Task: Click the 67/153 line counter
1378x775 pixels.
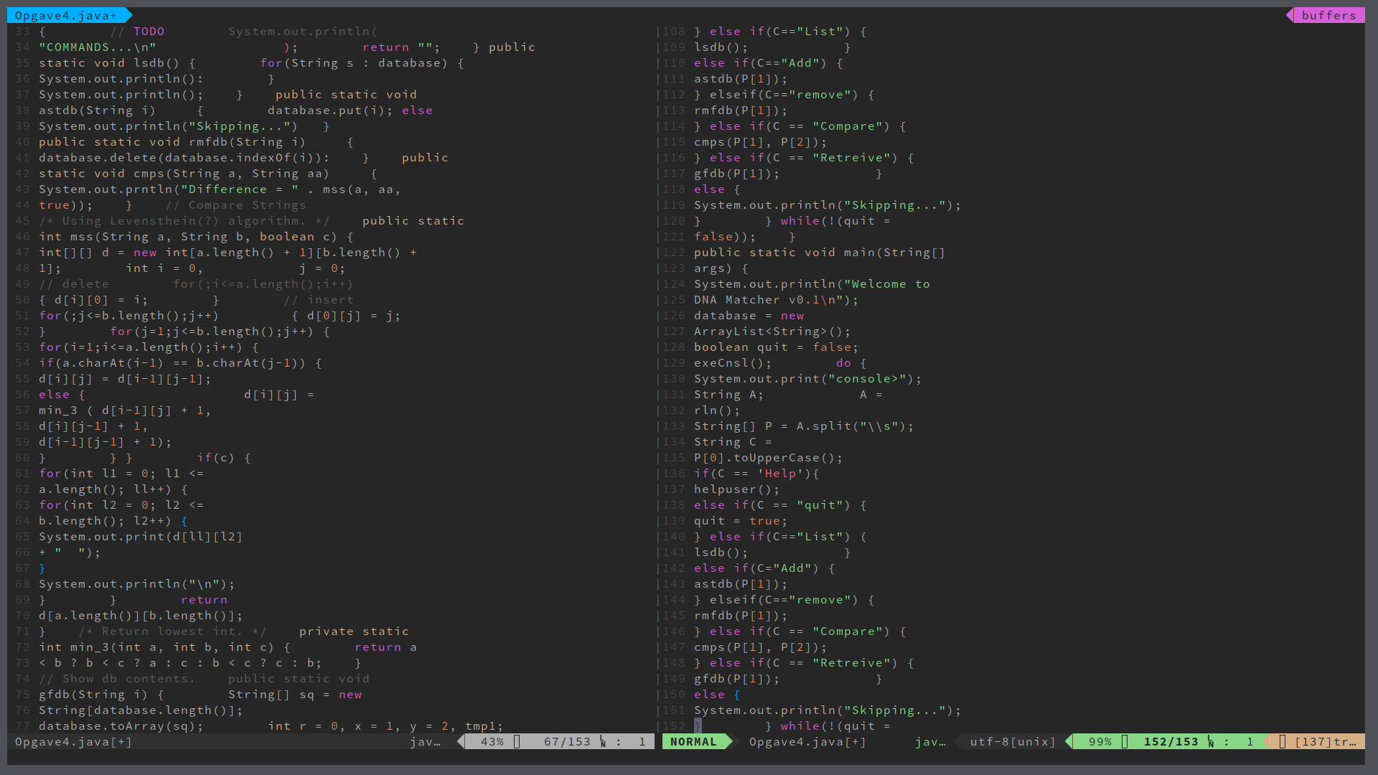Action: click(x=566, y=742)
